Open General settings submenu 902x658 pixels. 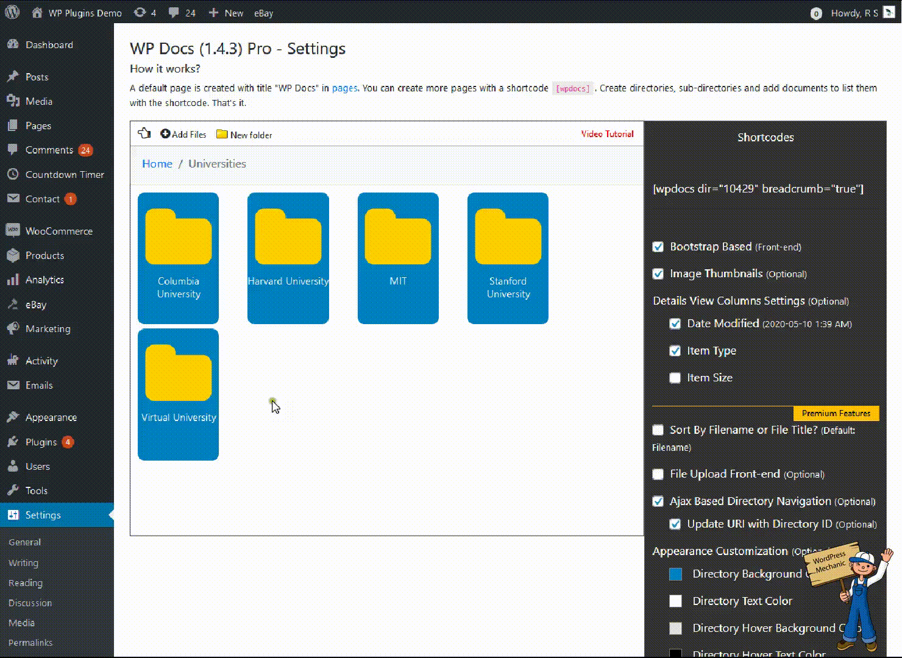pos(25,542)
